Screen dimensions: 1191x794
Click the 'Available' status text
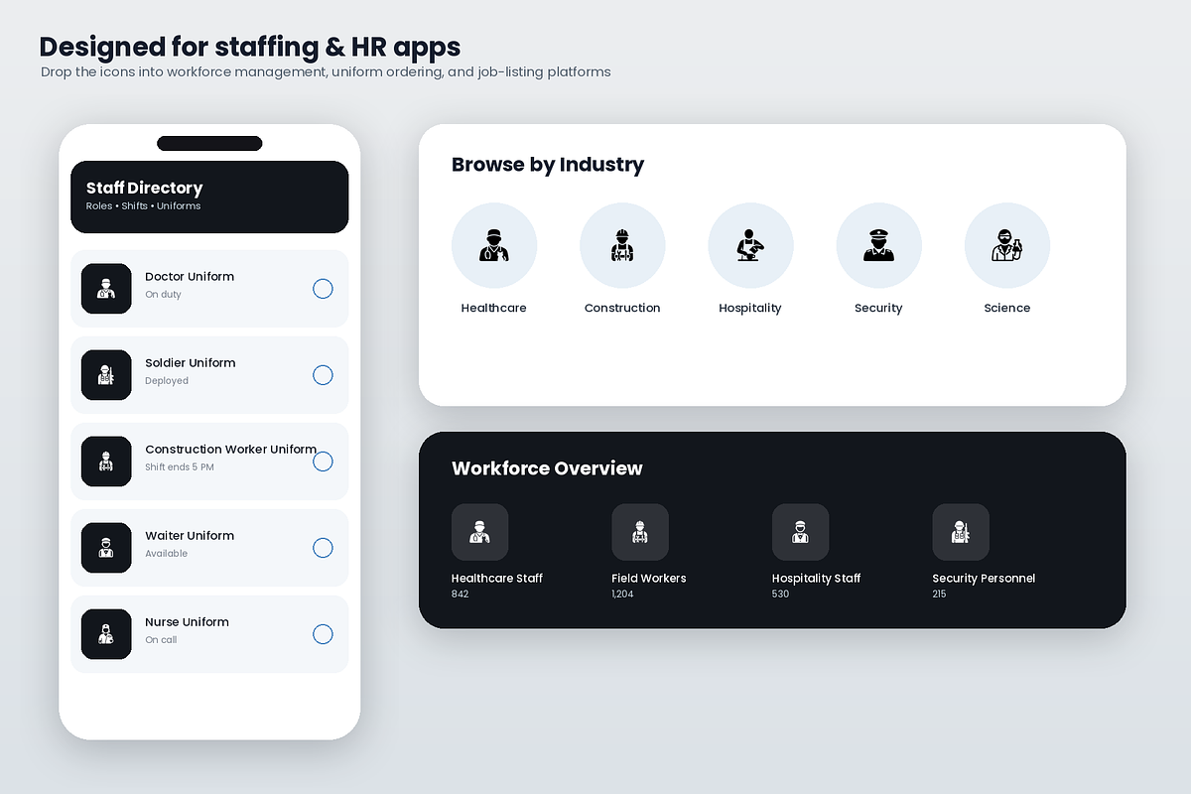tap(166, 554)
